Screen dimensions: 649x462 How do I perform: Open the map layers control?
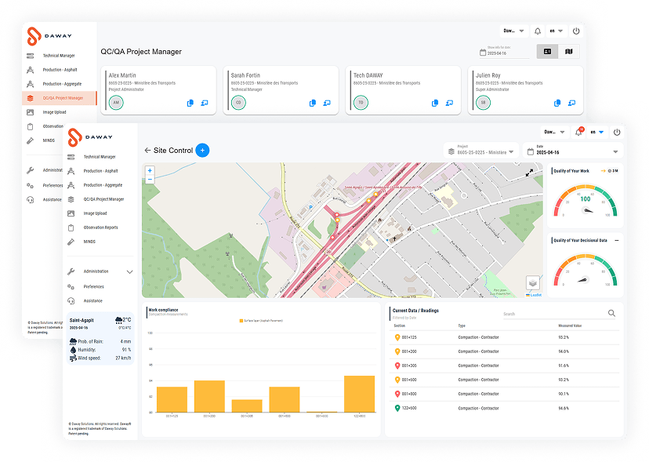(x=532, y=282)
